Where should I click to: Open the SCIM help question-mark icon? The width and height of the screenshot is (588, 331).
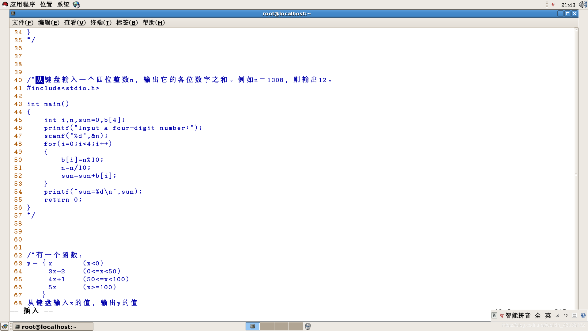[583, 315]
